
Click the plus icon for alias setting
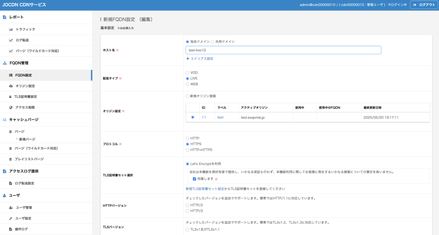tap(188, 59)
